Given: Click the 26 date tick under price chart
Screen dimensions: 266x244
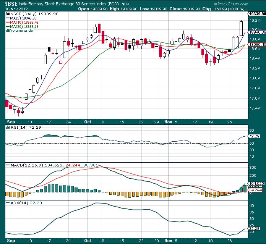Looking at the screenshot, I should (229, 122).
